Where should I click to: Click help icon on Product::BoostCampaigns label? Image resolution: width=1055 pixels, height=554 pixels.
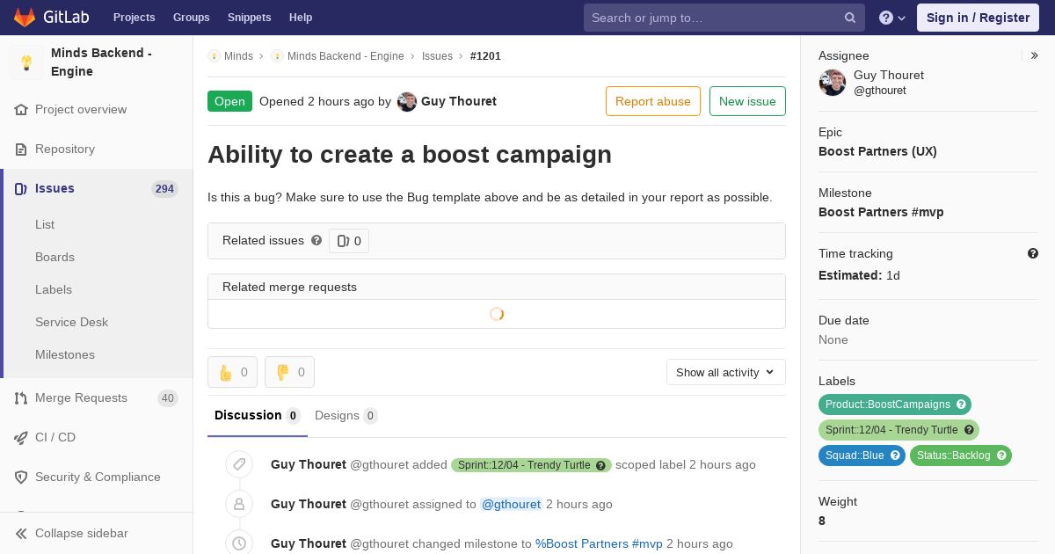pyautogui.click(x=961, y=405)
